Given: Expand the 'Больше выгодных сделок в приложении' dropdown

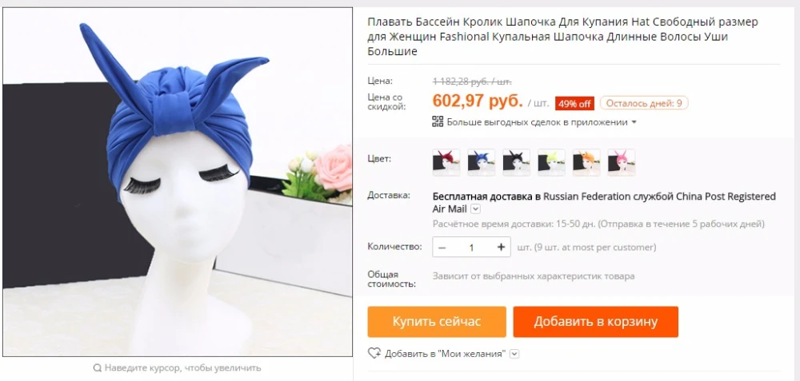Looking at the screenshot, I should 634,122.
